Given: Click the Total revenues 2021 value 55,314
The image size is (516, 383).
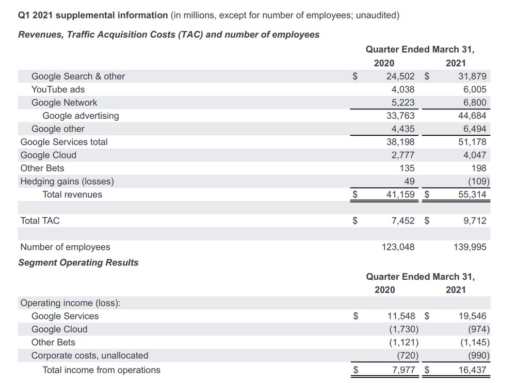Looking at the screenshot, I should point(472,195).
